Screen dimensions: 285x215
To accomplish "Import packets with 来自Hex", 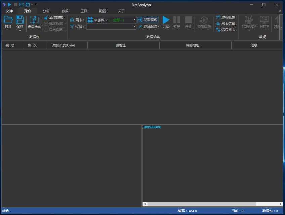I will (x=34, y=22).
